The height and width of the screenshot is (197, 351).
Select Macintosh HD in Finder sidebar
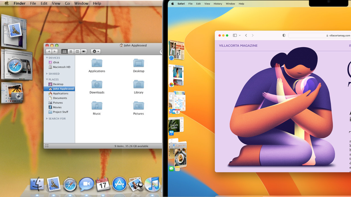(x=59, y=67)
